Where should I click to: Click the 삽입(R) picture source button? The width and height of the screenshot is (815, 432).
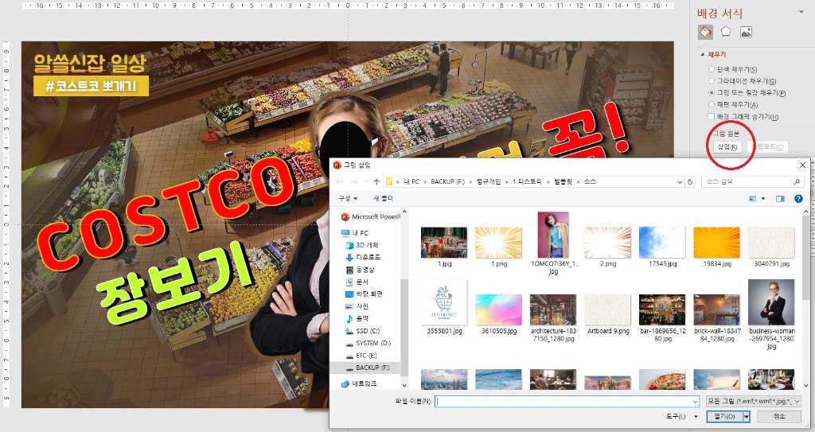[x=727, y=147]
